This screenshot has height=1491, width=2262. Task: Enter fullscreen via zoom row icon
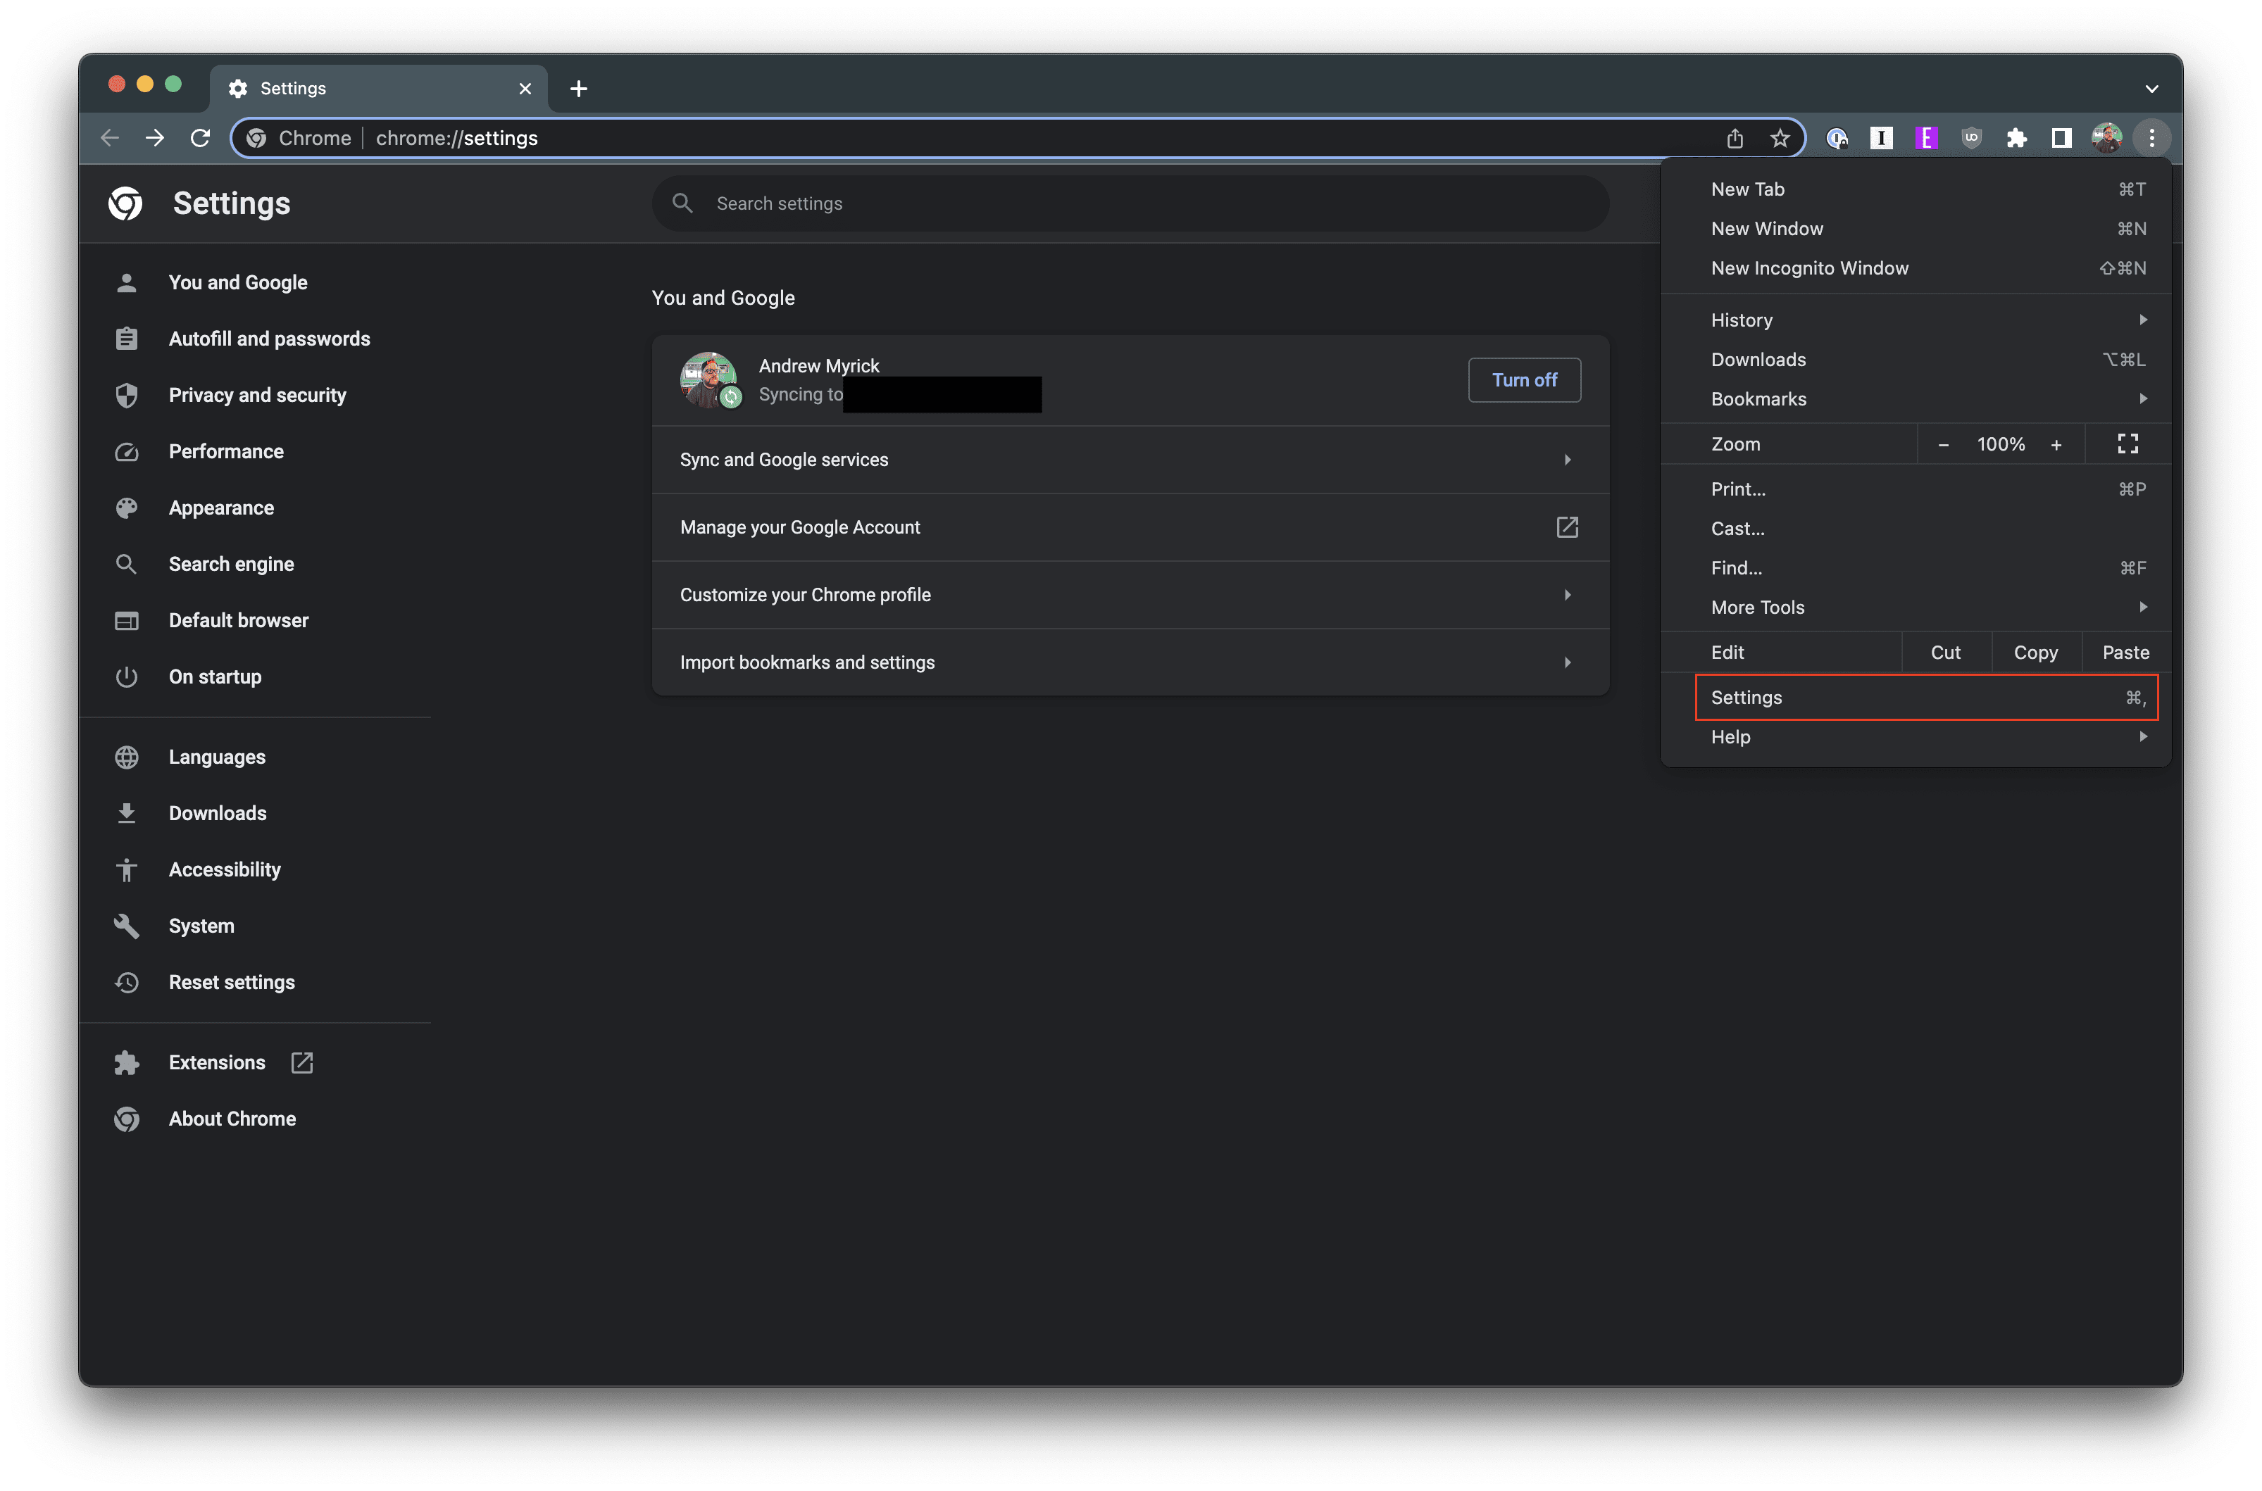(2127, 444)
